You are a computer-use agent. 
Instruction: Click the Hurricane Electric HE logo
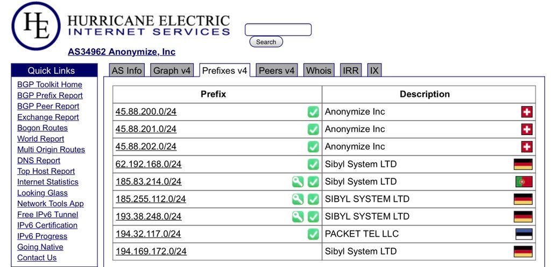[x=36, y=26]
